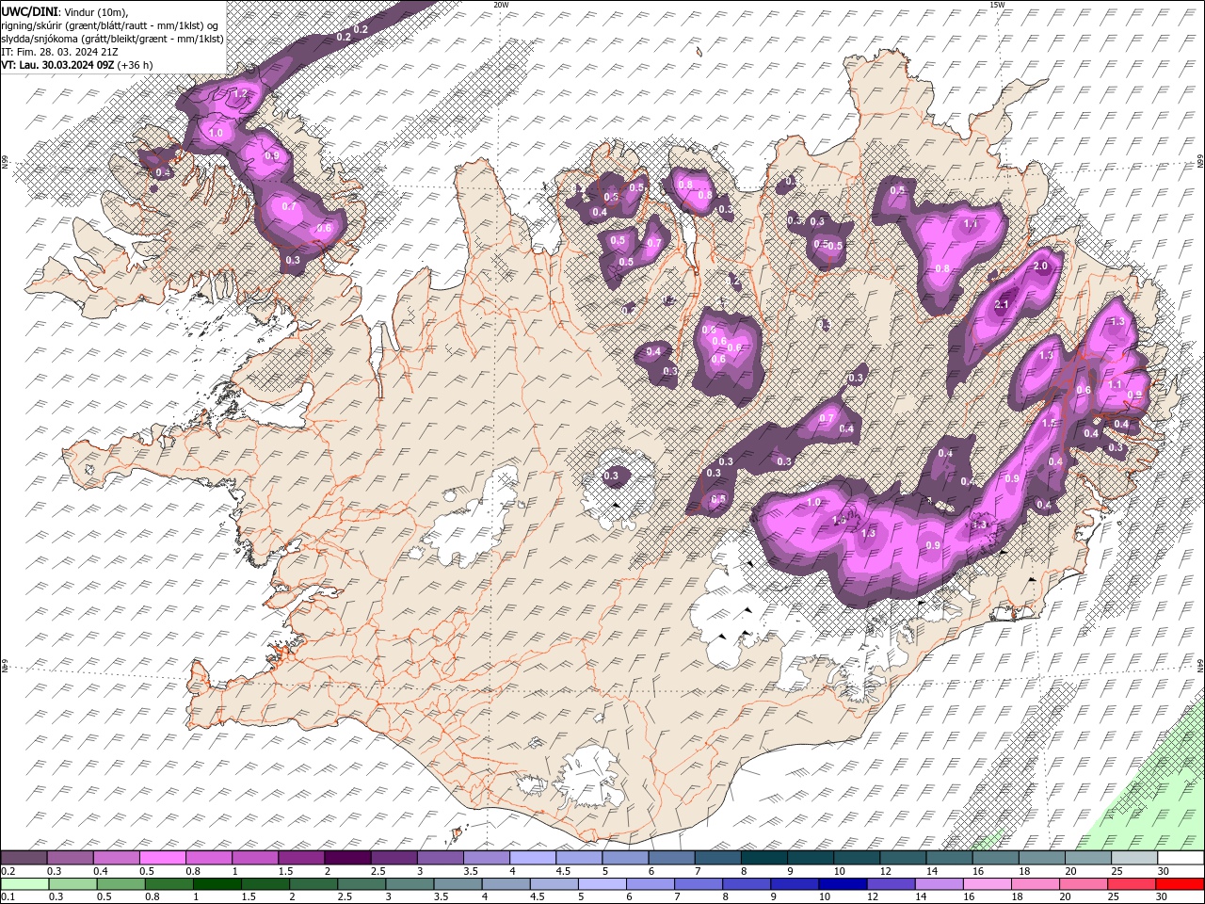Click the header line 'IT: Fim. 28. 03. 2024 21Z'
Viewport: 1205px width, 904px height.
(58, 52)
